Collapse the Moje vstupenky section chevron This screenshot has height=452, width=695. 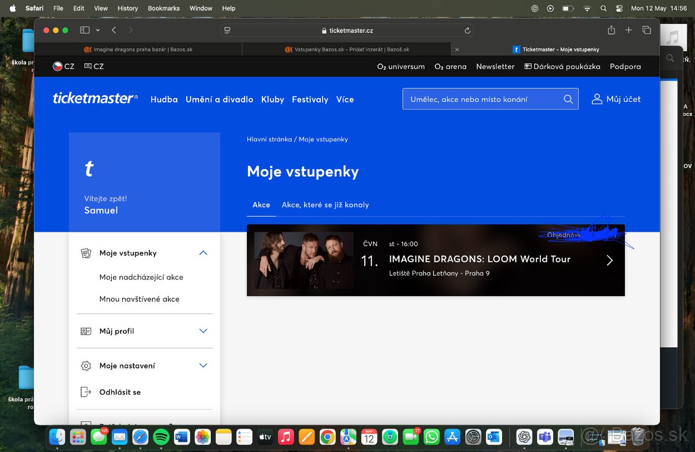click(203, 253)
